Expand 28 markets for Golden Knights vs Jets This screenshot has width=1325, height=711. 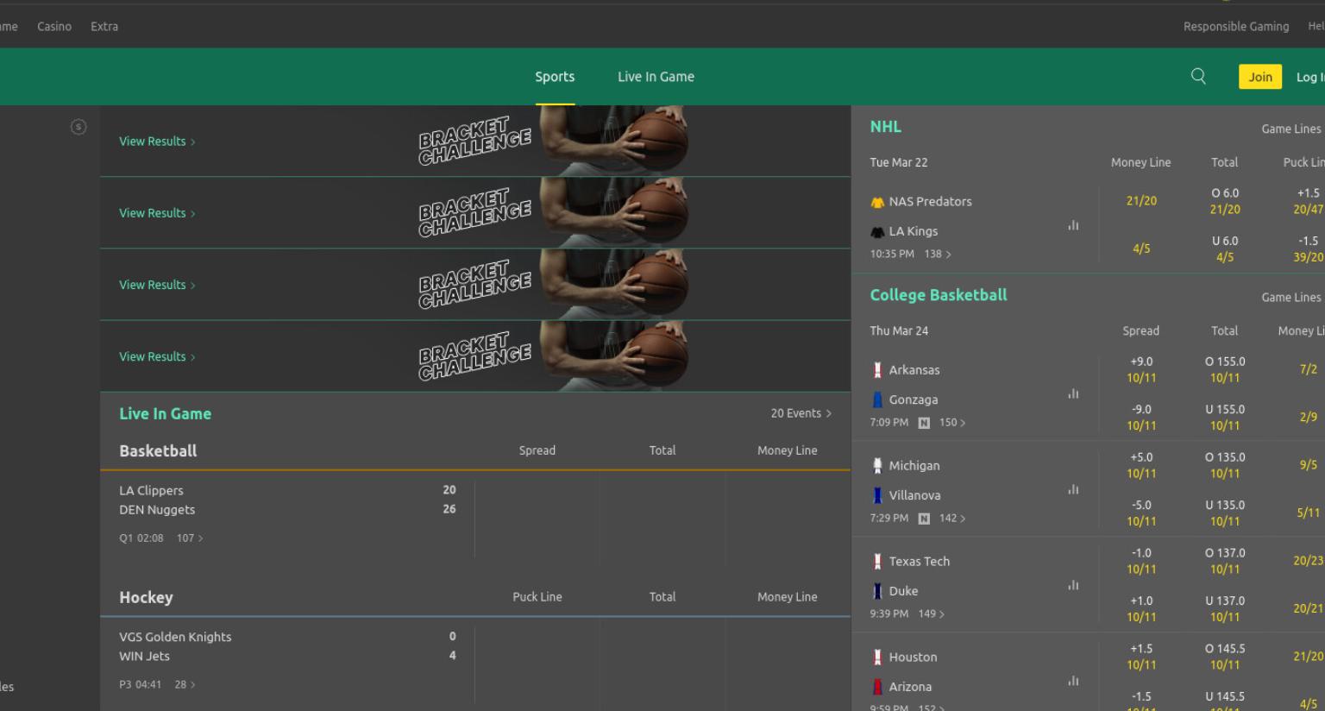pos(185,684)
